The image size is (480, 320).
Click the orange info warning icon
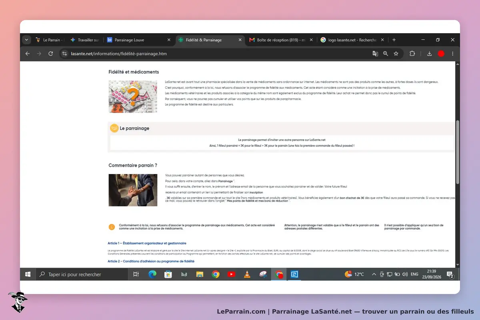(112, 227)
